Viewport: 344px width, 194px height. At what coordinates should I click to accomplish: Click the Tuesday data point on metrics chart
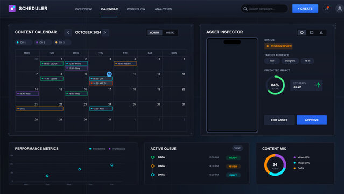pos(47,176)
